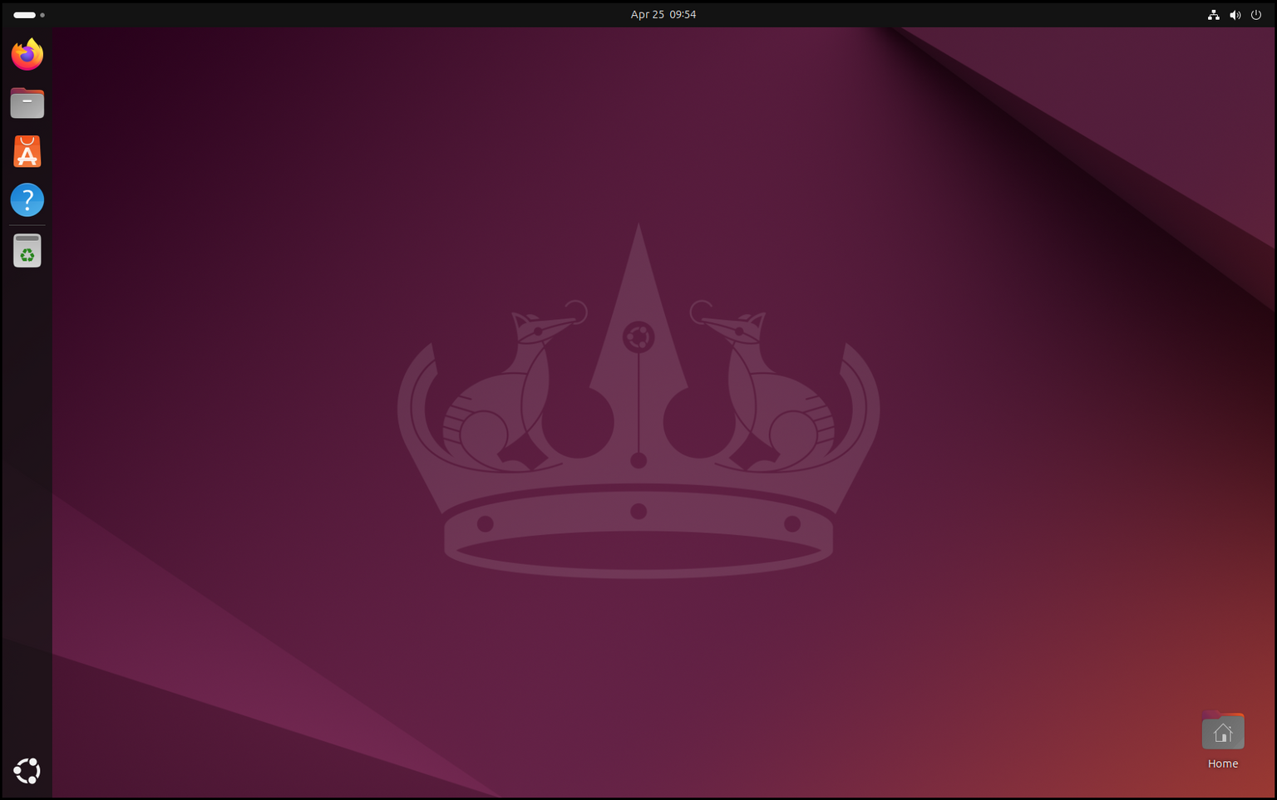Click the volume speaker icon in the top bar
The width and height of the screenshot is (1277, 800).
click(x=1235, y=14)
